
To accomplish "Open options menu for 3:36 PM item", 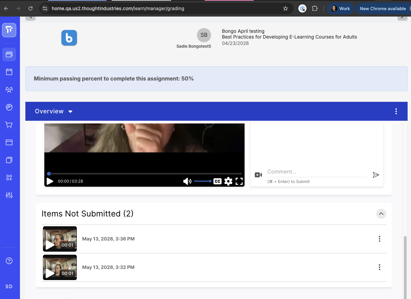I will pos(380,239).
